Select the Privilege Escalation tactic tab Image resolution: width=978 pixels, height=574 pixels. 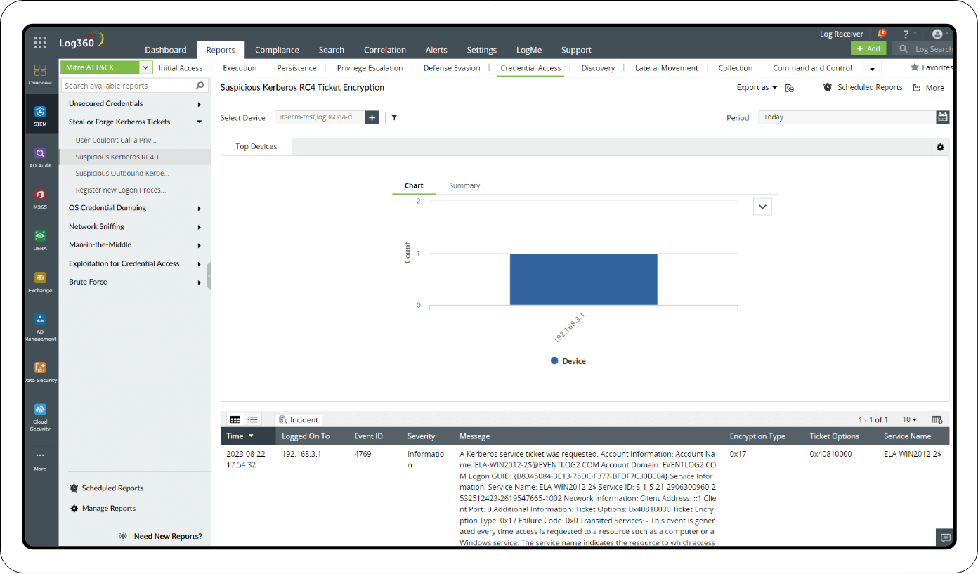370,68
